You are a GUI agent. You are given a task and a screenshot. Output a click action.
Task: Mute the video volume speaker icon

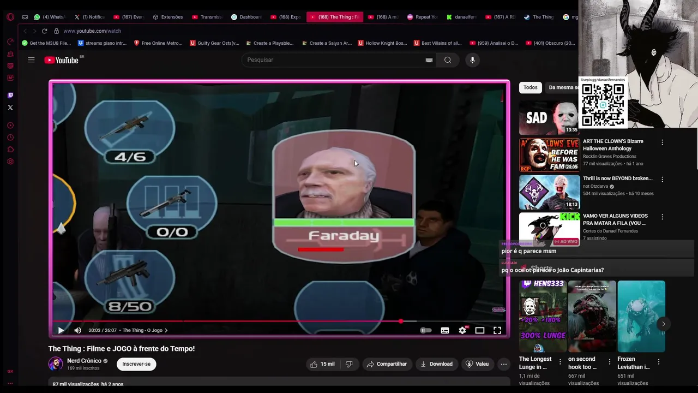pos(77,330)
